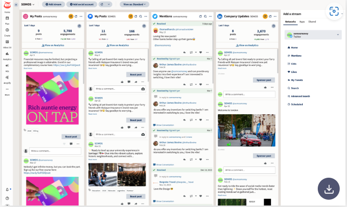Open View on Analytics in Company Updates

pos(247,45)
